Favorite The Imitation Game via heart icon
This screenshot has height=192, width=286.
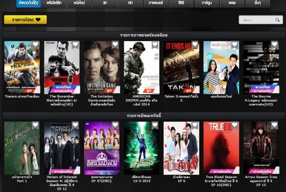[115, 44]
